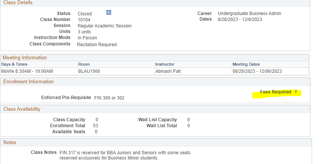Image resolution: width=326 pixels, height=164 pixels.
Task: Click the Notes section header
Action: click(x=10, y=142)
